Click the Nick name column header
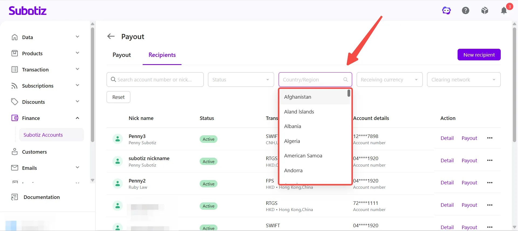 coord(141,118)
